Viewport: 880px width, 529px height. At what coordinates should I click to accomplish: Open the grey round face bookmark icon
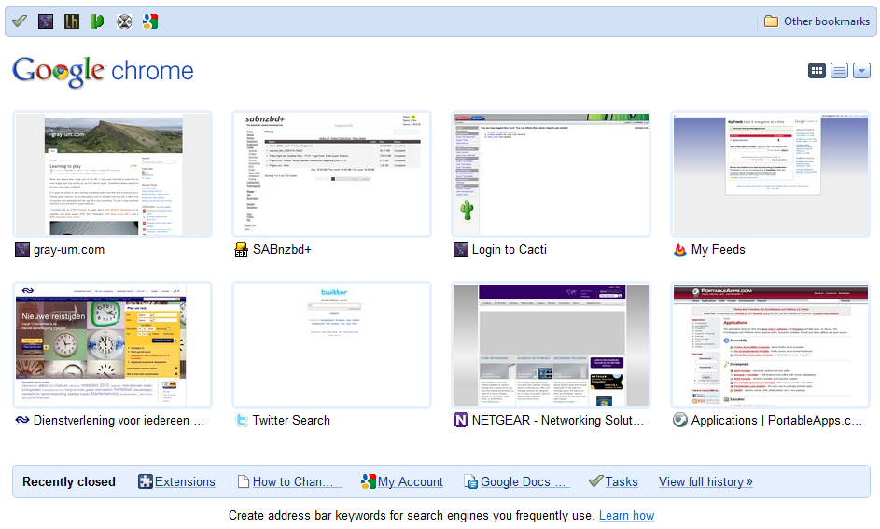(124, 21)
